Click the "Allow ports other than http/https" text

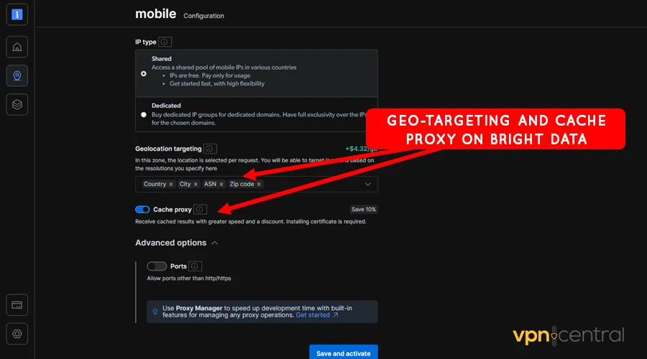tap(189, 278)
